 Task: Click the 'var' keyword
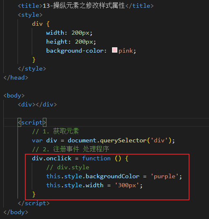37,141
